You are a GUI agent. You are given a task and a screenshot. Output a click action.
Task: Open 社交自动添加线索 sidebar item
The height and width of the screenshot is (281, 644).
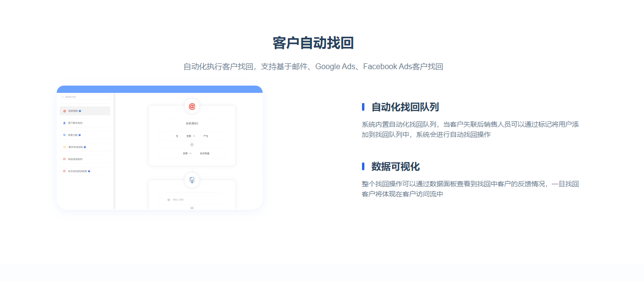tap(78, 171)
